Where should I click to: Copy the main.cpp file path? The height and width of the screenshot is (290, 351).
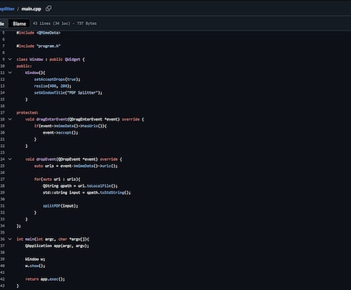[x=48, y=8]
